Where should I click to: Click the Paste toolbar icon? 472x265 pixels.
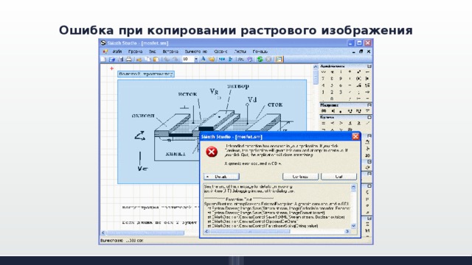coord(156,60)
